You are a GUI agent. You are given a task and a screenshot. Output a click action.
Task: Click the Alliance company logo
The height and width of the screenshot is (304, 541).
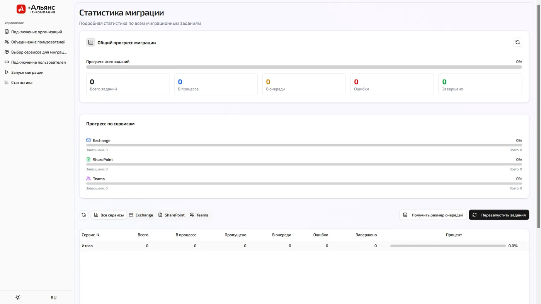coord(36,9)
